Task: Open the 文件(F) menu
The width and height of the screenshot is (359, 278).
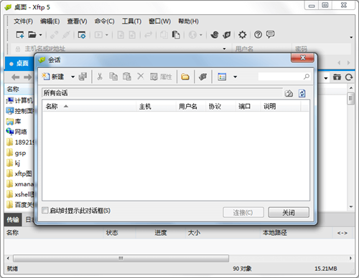Action: click(x=23, y=21)
